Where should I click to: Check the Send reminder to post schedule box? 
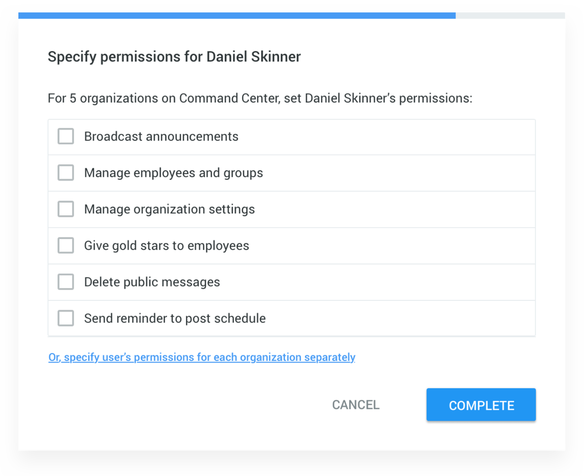pyautogui.click(x=66, y=318)
